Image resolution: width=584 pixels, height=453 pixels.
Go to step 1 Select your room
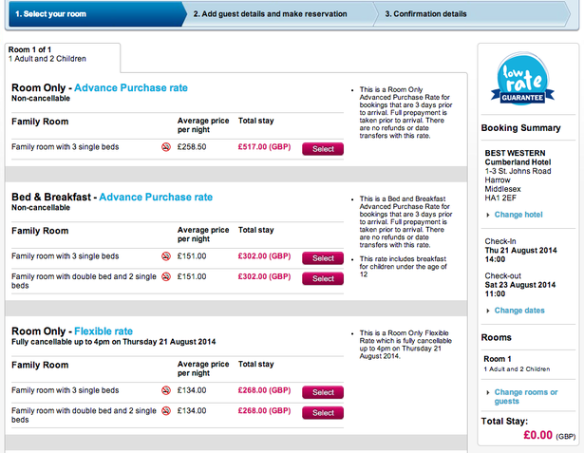tap(90, 14)
